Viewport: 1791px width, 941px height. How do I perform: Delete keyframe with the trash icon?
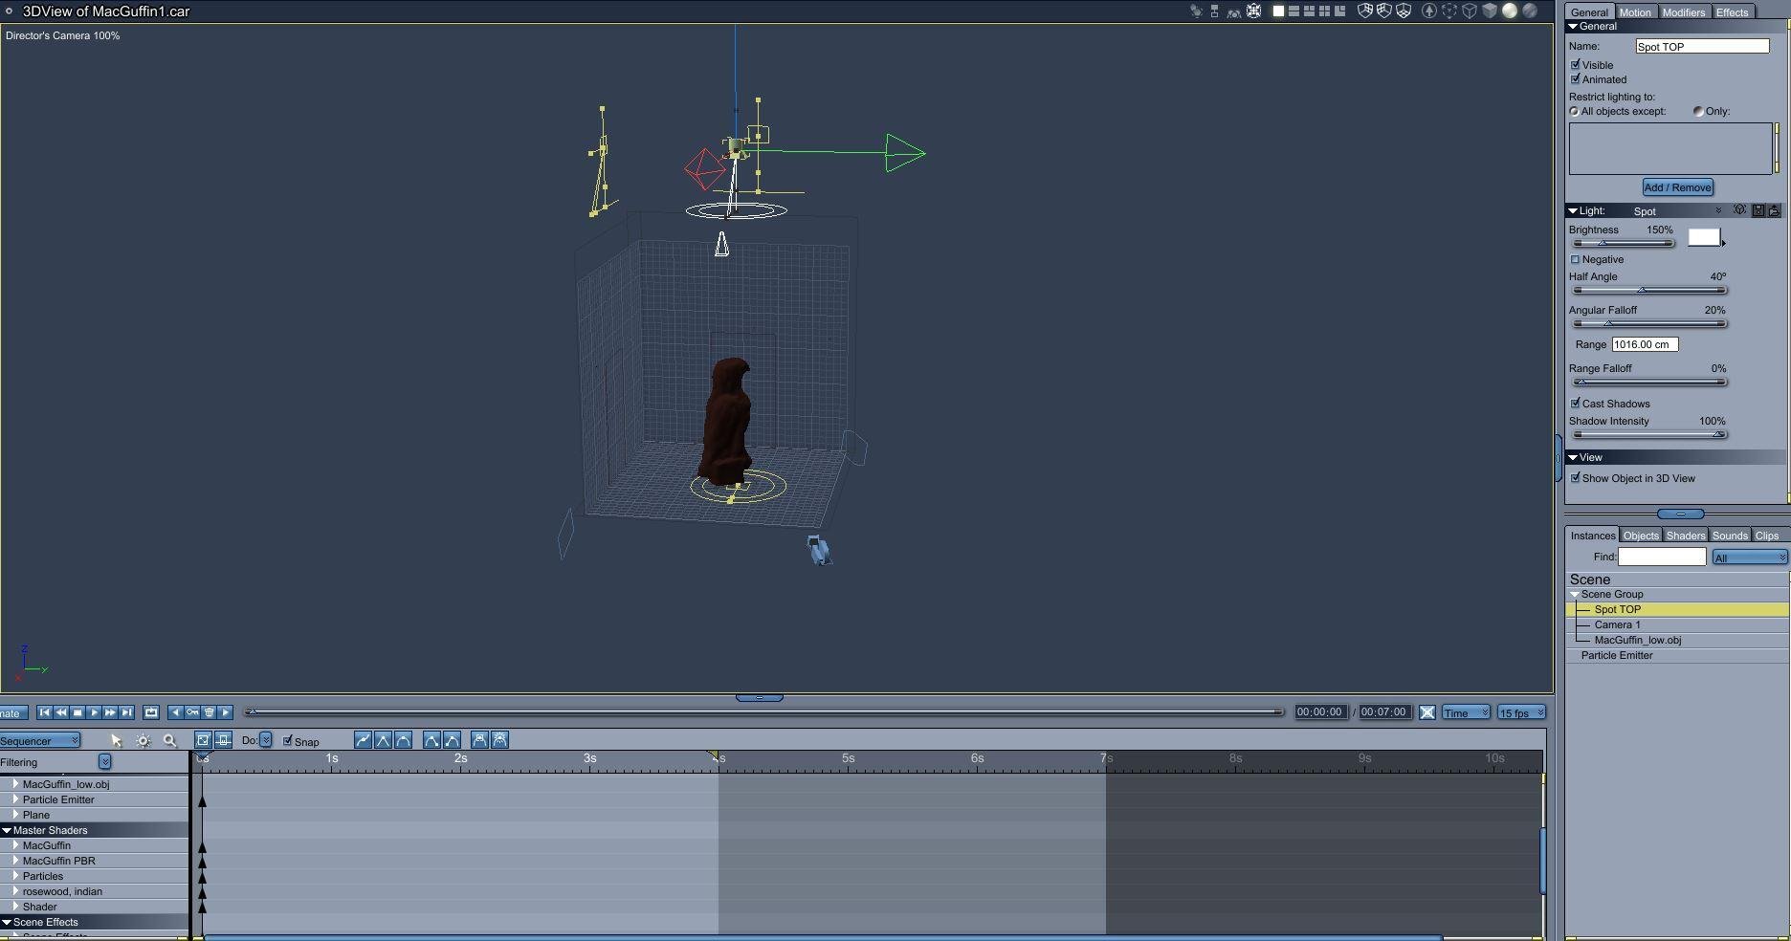[x=209, y=712]
